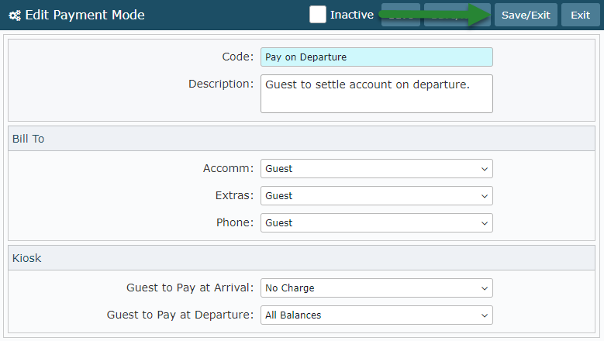
Task: Click the gears icon beside Edit Payment Mode
Action: point(15,15)
